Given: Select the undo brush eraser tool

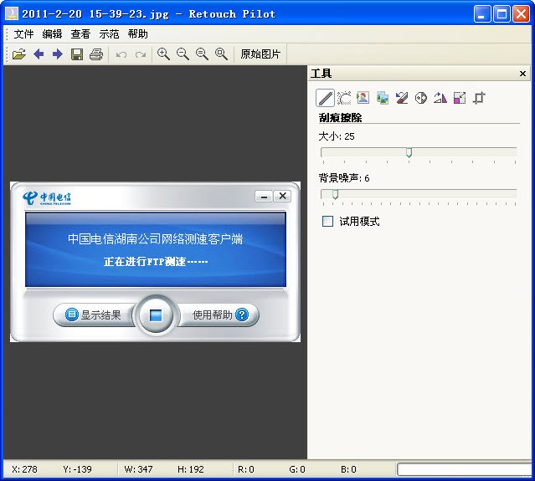Looking at the screenshot, I should click(x=402, y=98).
